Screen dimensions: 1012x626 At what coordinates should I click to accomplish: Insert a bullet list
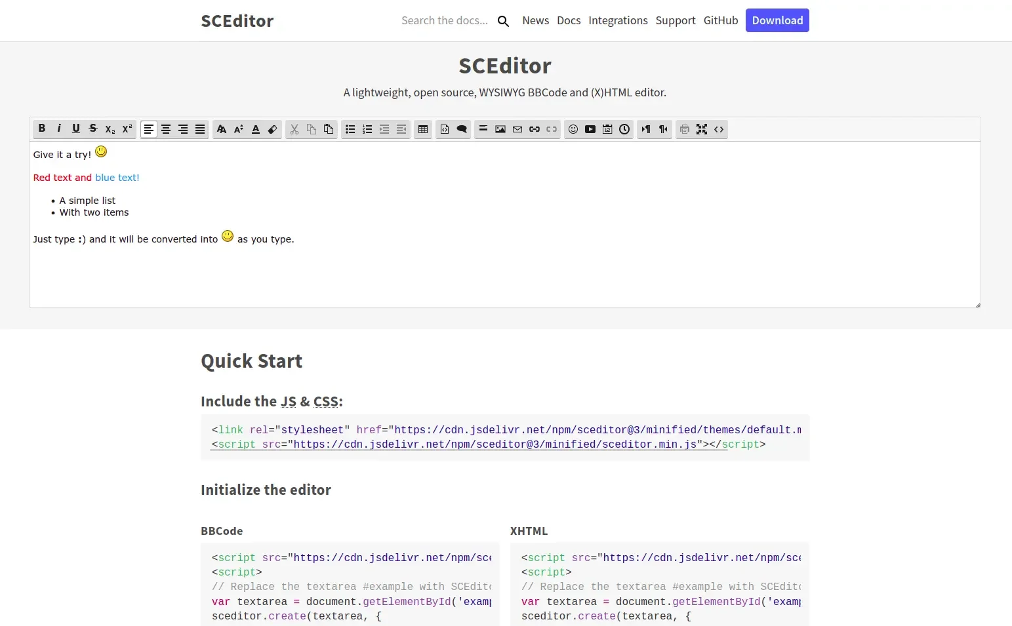point(350,129)
